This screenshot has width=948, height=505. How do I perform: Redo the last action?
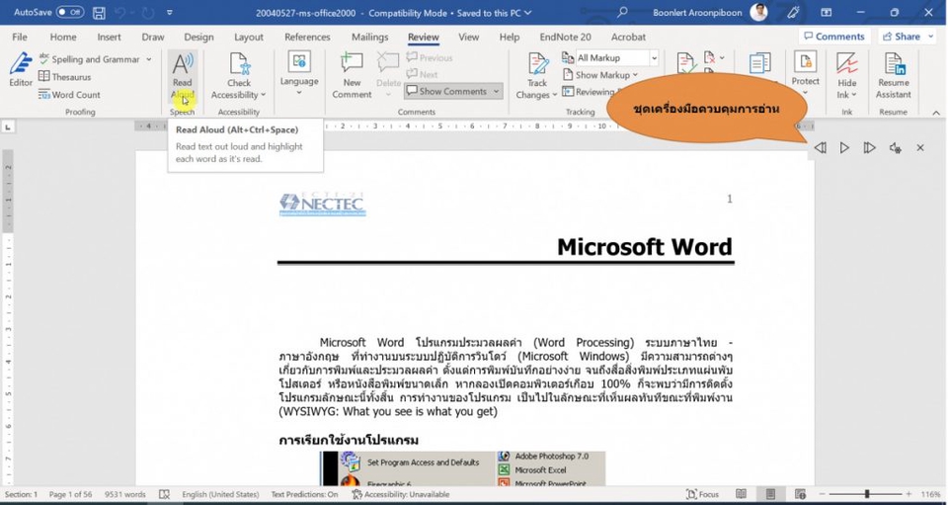tap(148, 13)
